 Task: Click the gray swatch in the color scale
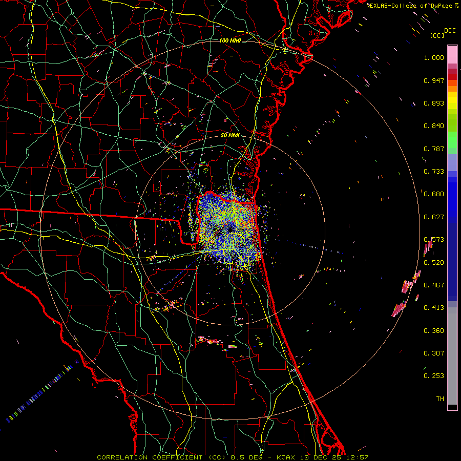click(452, 356)
